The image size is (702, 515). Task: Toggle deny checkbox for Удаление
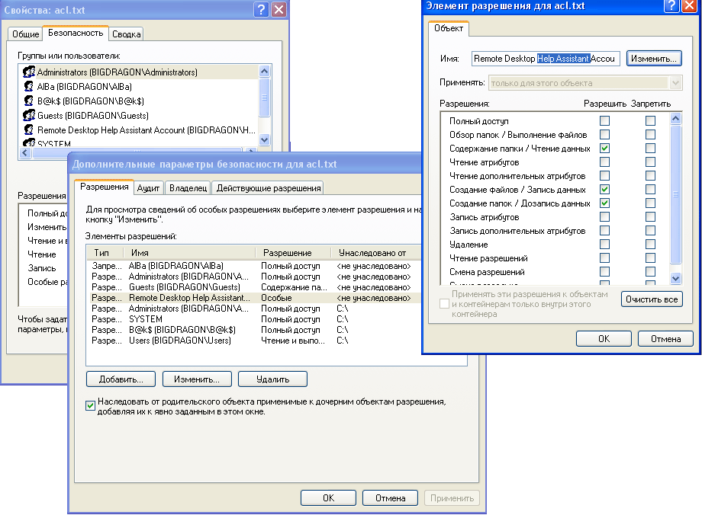[x=650, y=245]
